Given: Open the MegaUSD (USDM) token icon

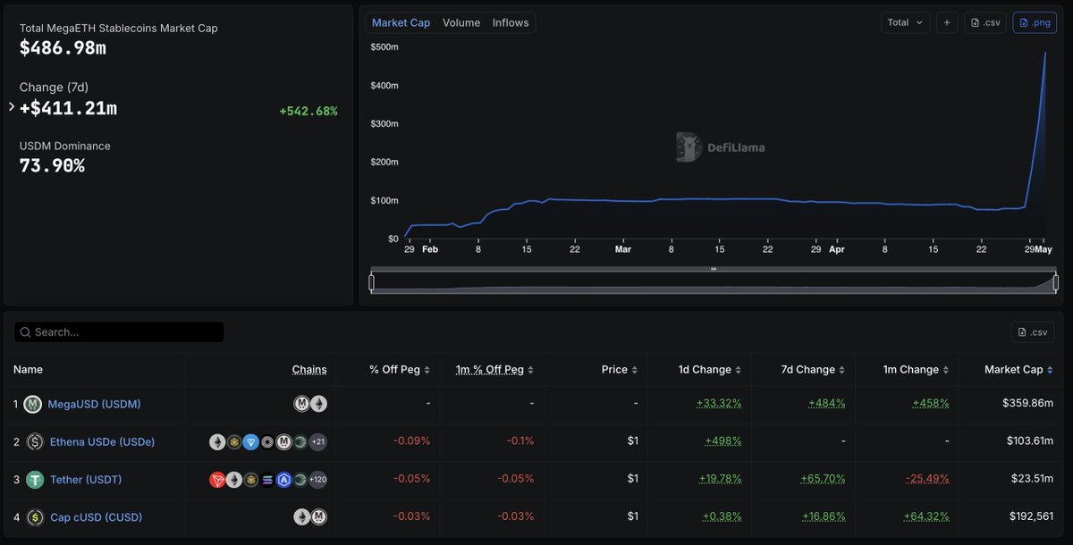Looking at the screenshot, I should (33, 404).
